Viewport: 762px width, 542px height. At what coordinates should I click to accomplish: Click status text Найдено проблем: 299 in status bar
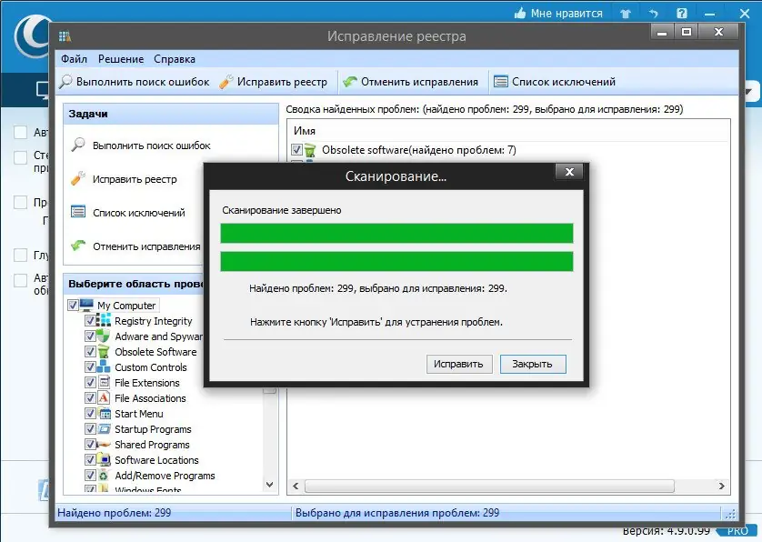click(115, 513)
